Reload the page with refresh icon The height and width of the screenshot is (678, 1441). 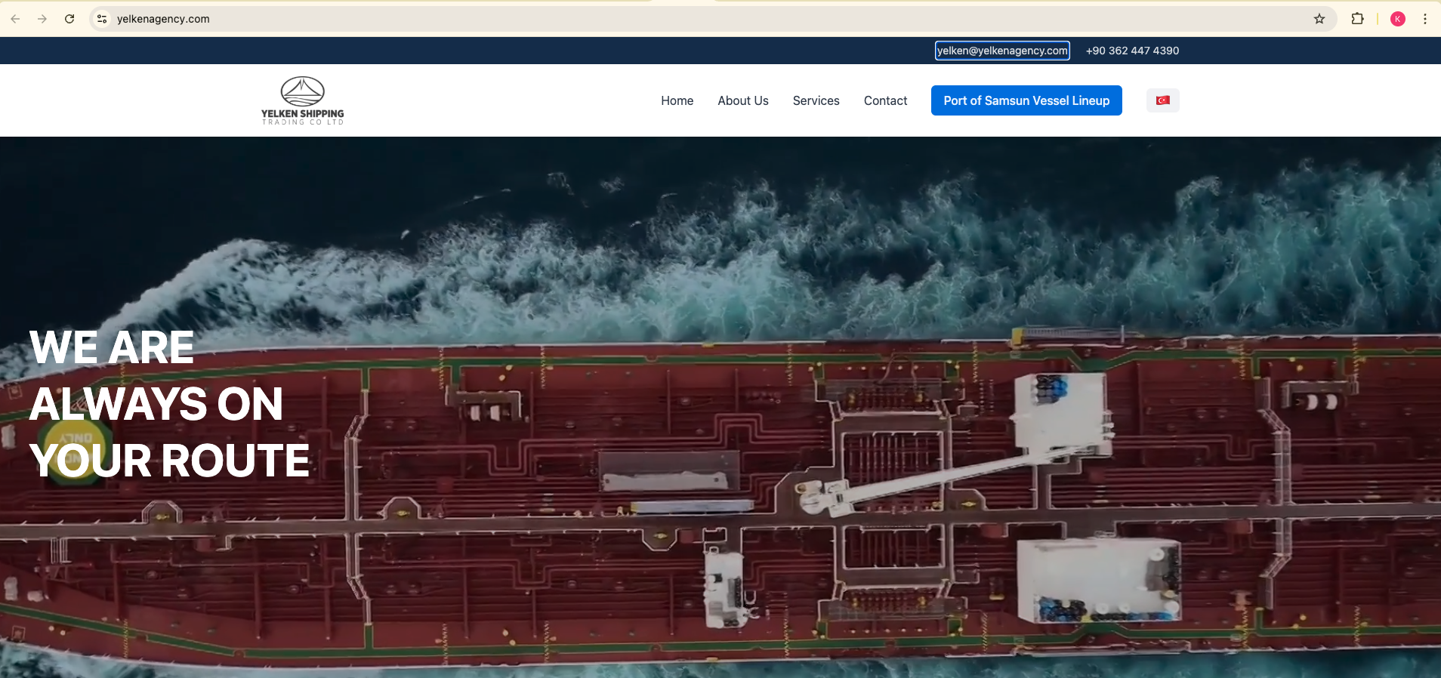[x=69, y=19]
